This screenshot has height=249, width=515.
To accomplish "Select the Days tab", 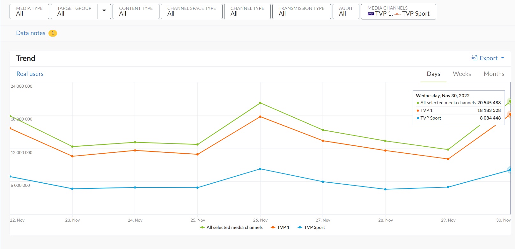I will coord(433,74).
